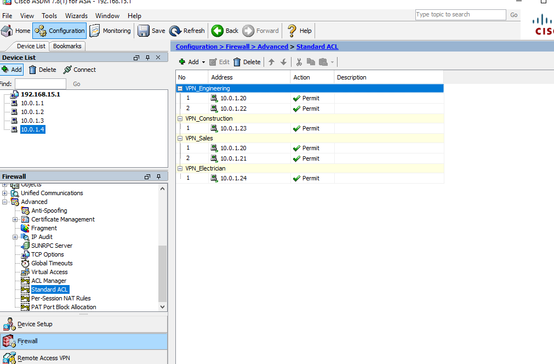This screenshot has height=364, width=554.
Task: Click the green Back arrow
Action: tap(218, 31)
